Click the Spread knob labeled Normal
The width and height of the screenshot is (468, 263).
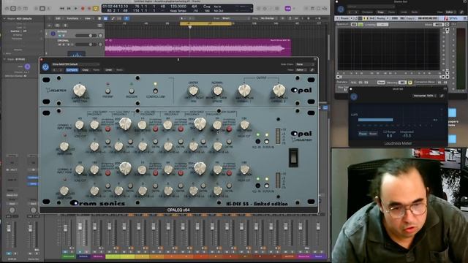tap(217, 91)
